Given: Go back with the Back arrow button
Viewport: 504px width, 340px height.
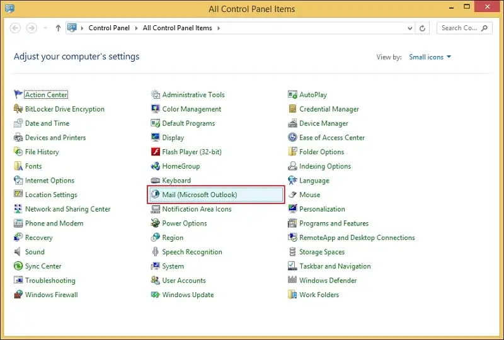Looking at the screenshot, I should click(15, 28).
